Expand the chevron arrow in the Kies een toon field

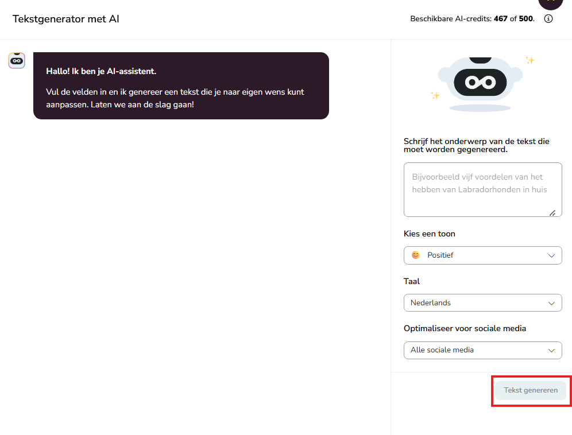click(x=551, y=255)
